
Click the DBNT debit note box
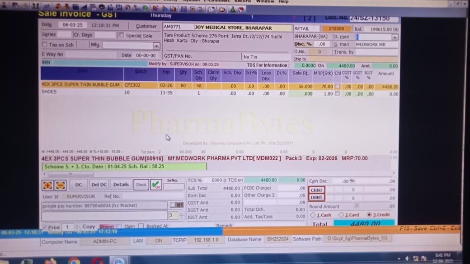317,197
